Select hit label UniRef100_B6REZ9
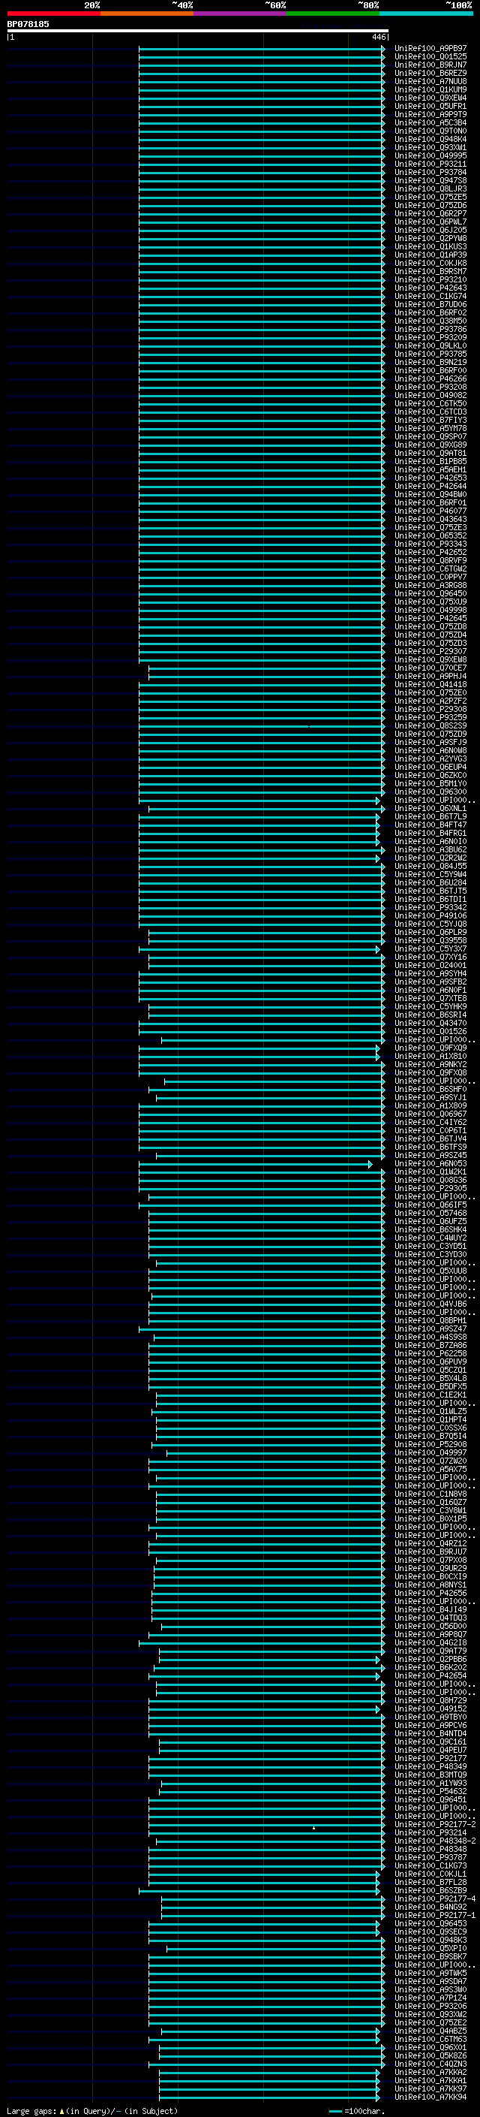The height and width of the screenshot is (2117, 480). (430, 73)
